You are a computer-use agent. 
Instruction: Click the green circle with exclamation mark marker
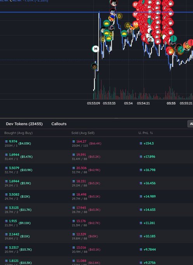173,38
